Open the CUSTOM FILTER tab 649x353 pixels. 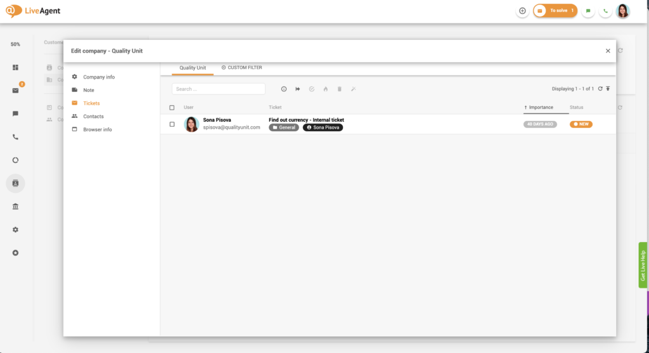(241, 67)
